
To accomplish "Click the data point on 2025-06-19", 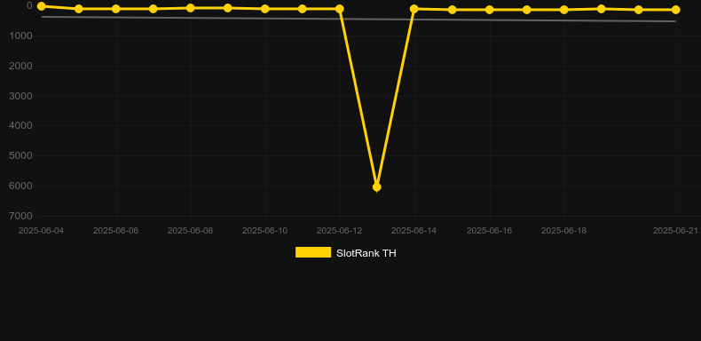I will [x=602, y=9].
